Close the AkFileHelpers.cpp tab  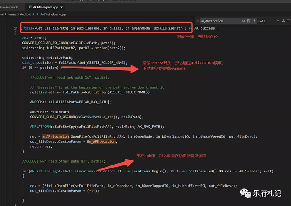(x=62, y=7)
